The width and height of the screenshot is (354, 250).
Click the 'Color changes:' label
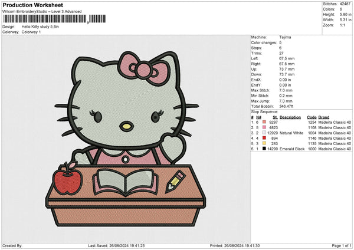tap(264, 42)
